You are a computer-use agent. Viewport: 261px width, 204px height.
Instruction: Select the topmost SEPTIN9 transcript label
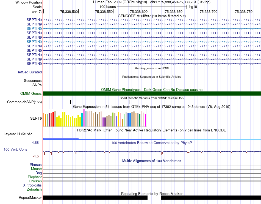click(x=34, y=20)
